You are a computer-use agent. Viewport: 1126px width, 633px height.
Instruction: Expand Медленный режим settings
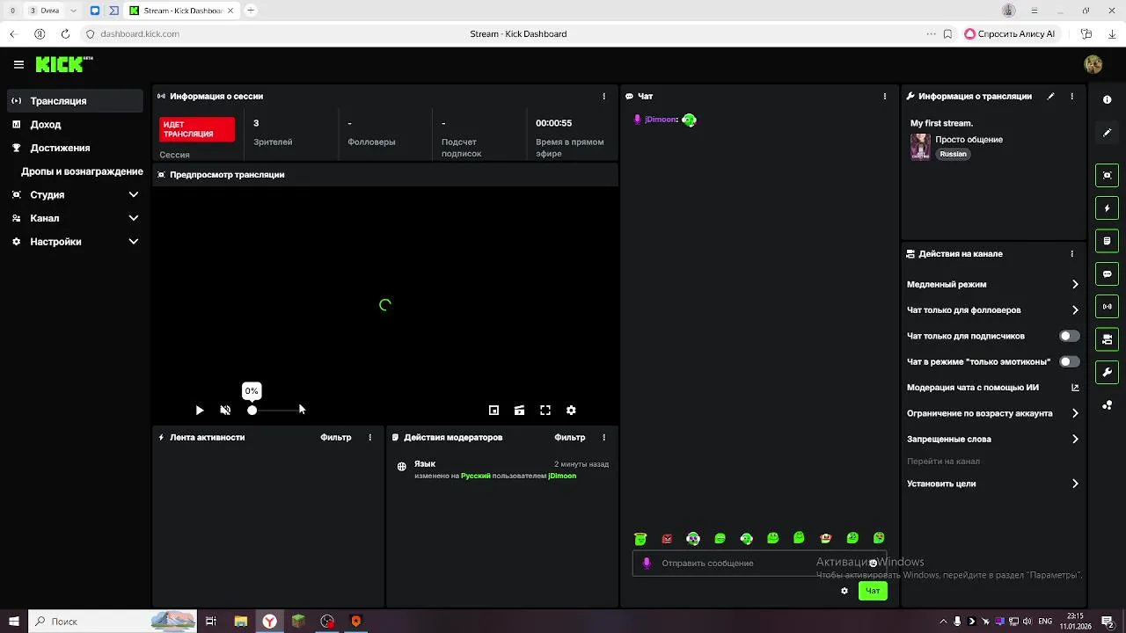coord(993,284)
